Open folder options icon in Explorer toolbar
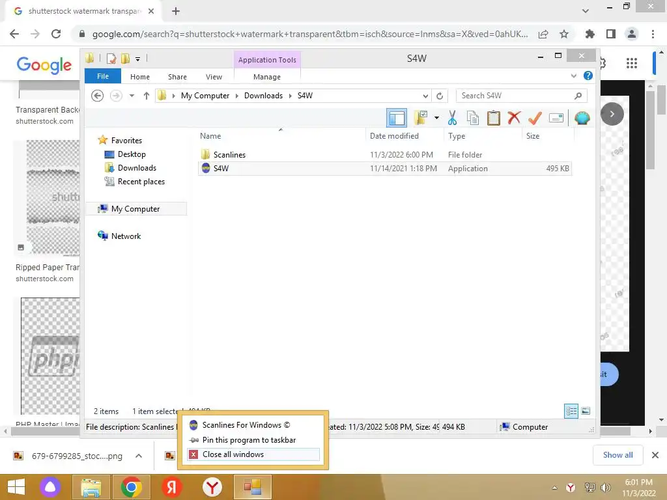The width and height of the screenshot is (667, 500). point(421,118)
